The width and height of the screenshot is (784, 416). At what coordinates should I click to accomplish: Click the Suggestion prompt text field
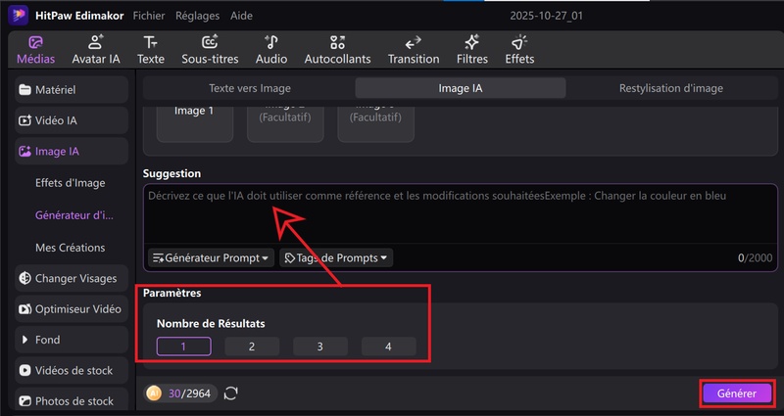[461, 220]
